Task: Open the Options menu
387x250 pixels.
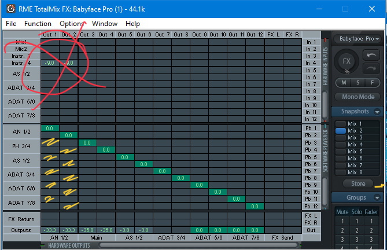Action: pos(72,24)
